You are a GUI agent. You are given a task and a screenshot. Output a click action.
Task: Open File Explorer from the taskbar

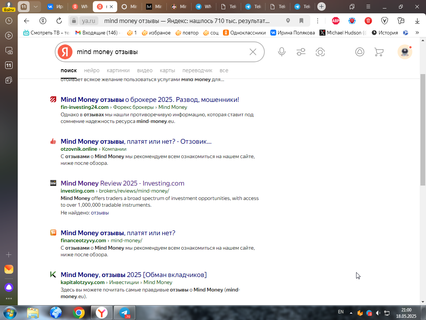point(33,313)
